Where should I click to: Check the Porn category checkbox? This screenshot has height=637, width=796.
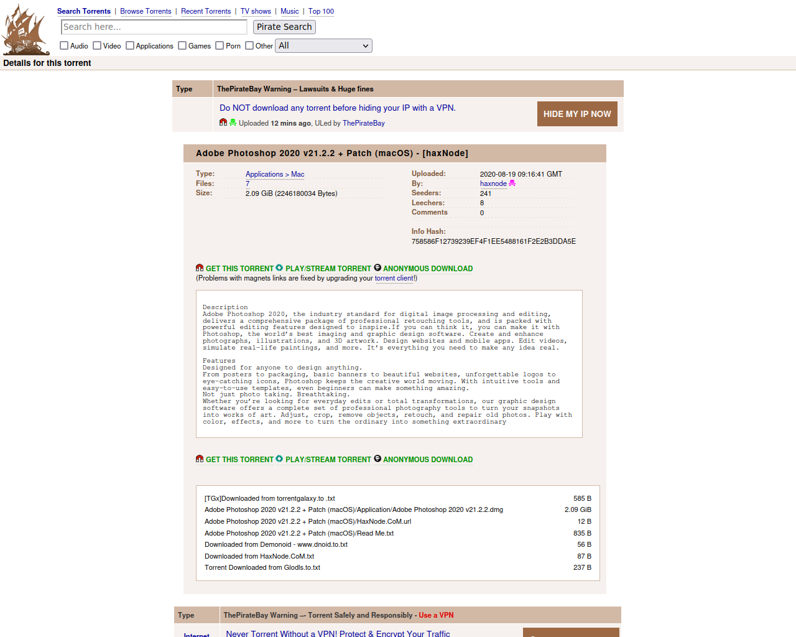tap(220, 45)
